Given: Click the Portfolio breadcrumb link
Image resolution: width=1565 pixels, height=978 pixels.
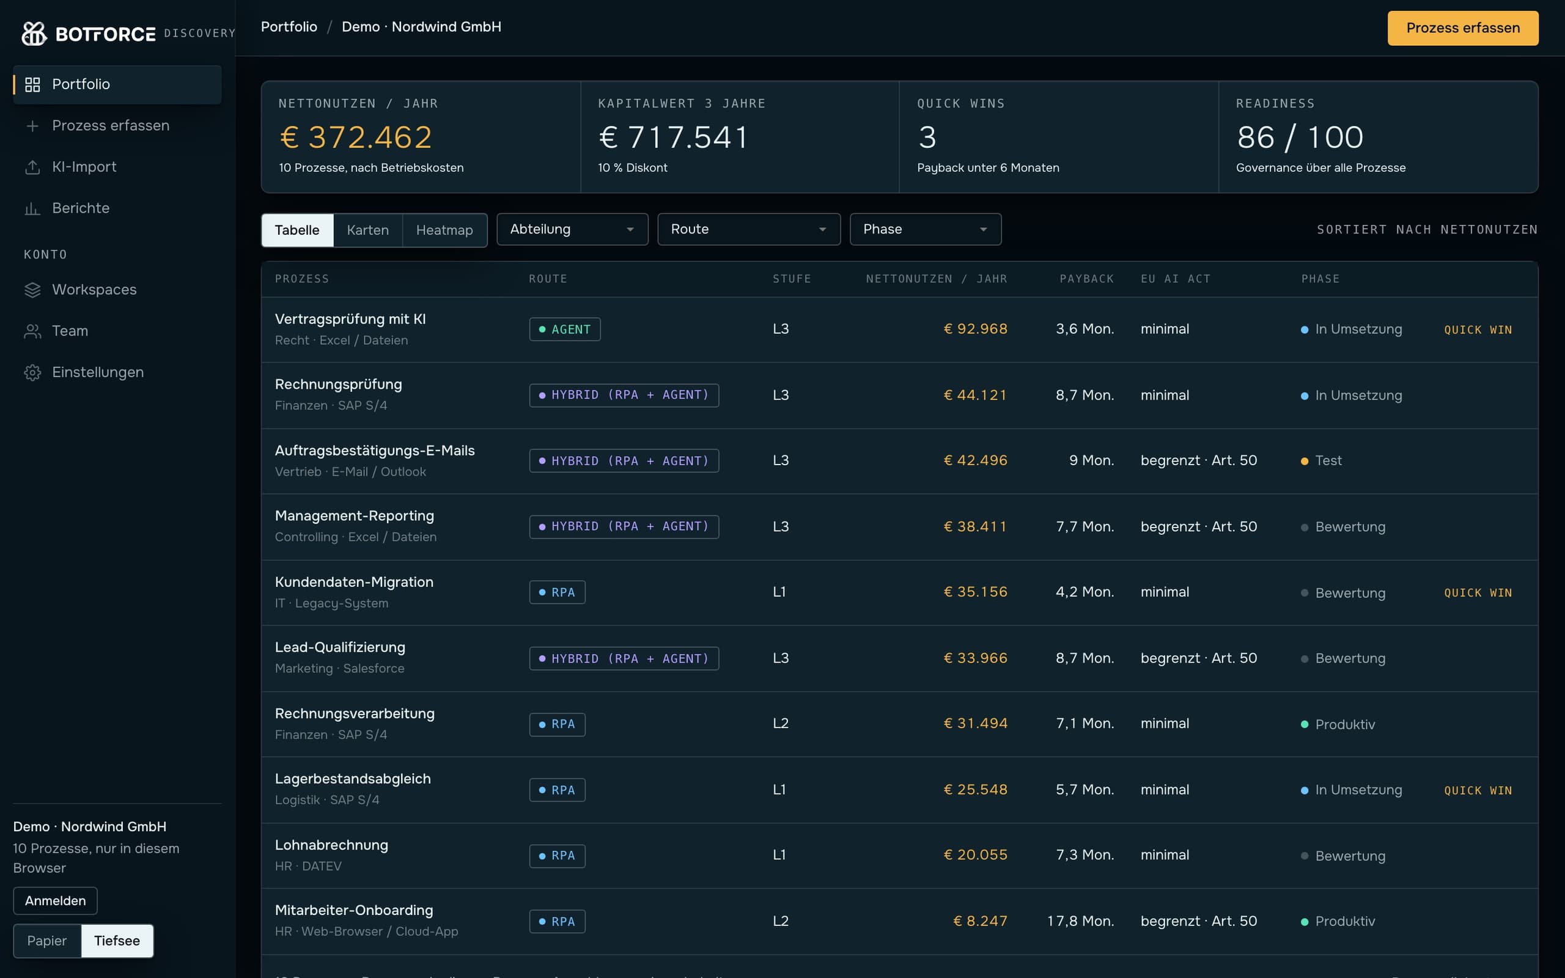Looking at the screenshot, I should (x=289, y=27).
